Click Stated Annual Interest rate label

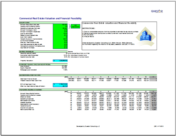29,35
